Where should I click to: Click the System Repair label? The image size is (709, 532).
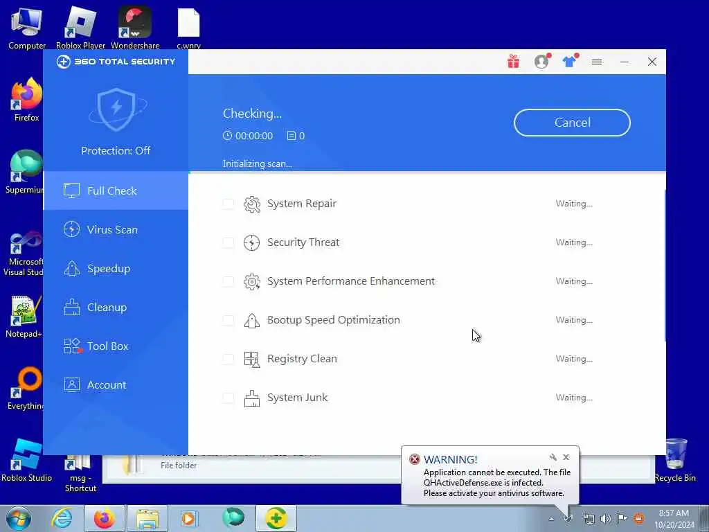(302, 204)
